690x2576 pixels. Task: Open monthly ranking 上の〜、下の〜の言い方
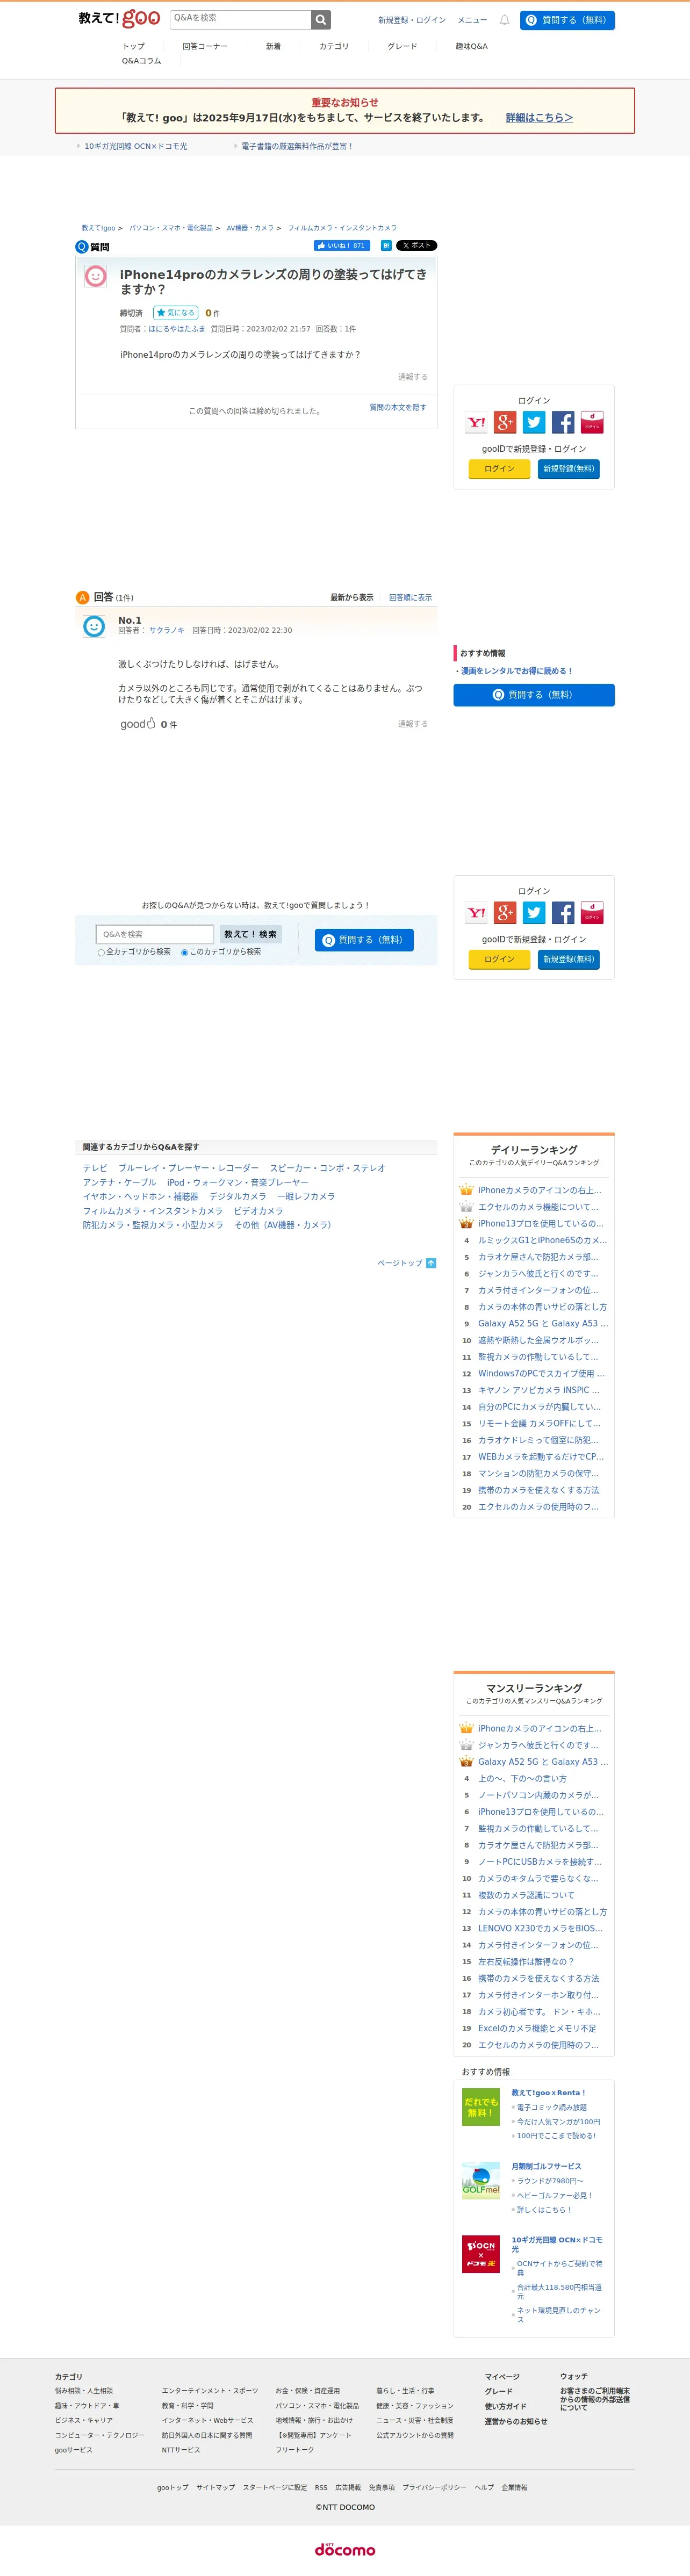[522, 1779]
